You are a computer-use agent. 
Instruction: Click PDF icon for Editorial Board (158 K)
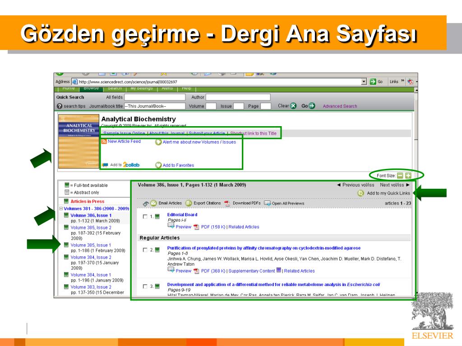tap(196, 227)
